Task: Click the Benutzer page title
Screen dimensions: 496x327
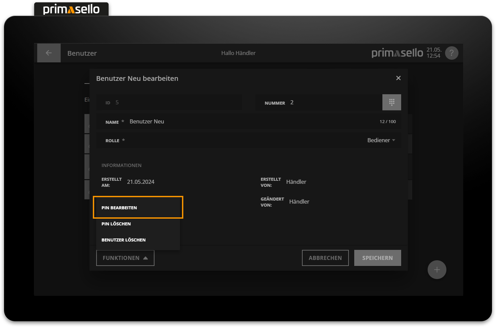Action: coord(82,53)
